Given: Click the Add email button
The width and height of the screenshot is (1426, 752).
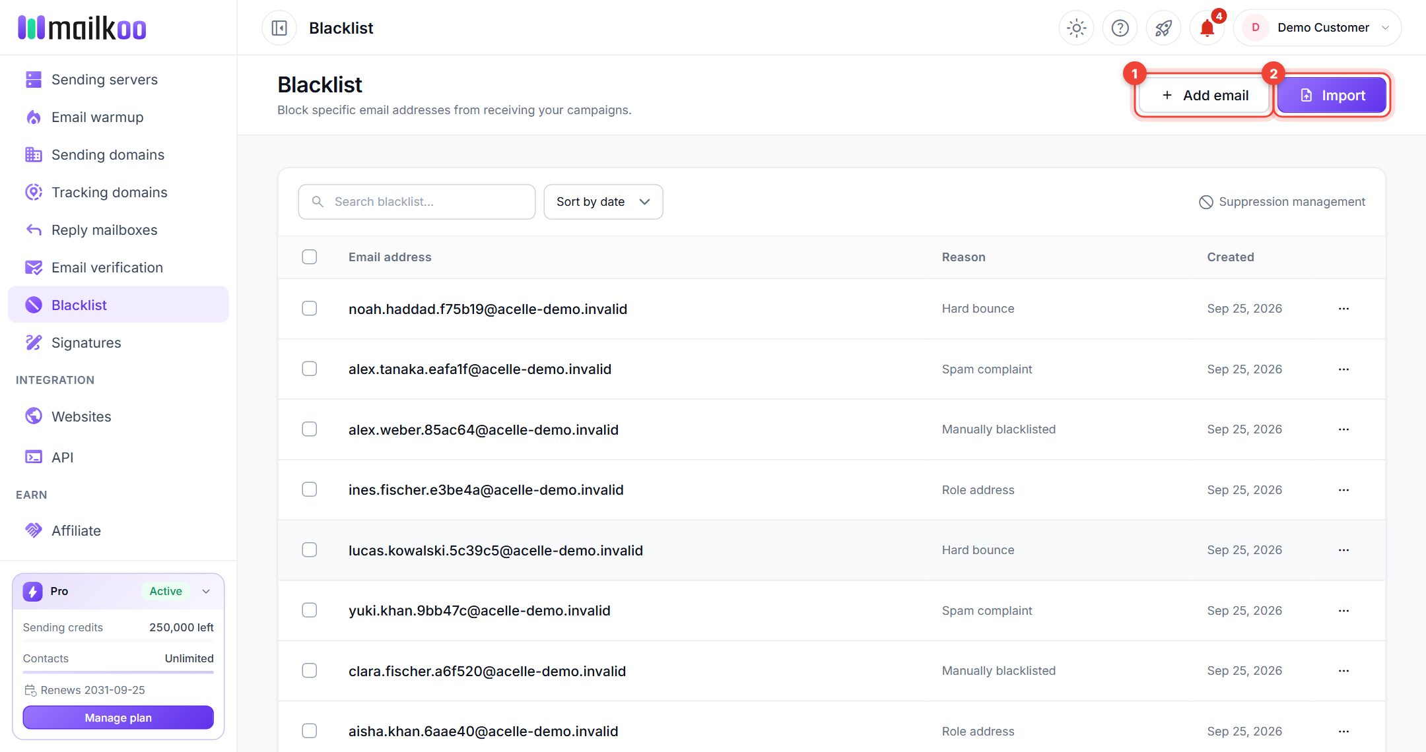Looking at the screenshot, I should [x=1204, y=96].
